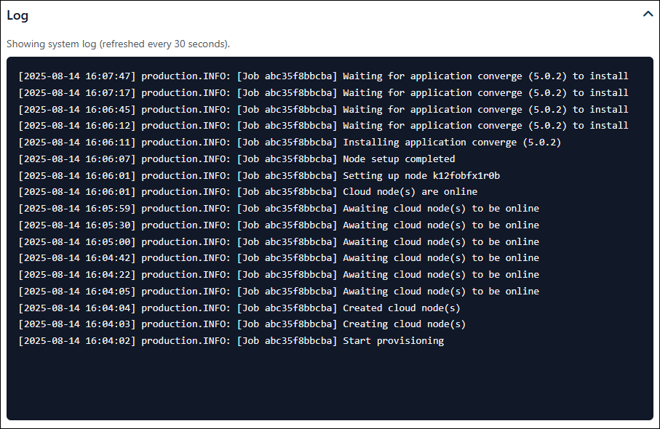Click the 'Node setup completed' log line
Screen dimensions: 660x429
(236, 159)
